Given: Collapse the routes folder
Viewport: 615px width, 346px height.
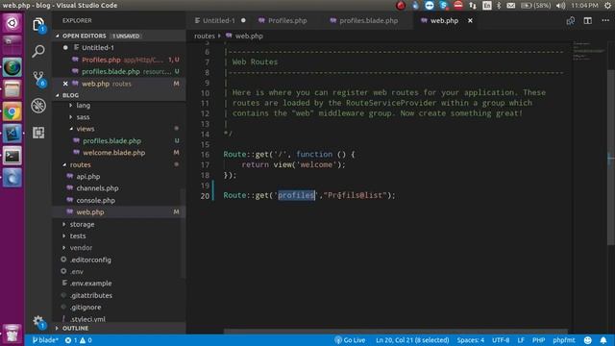Looking at the screenshot, I should point(80,164).
